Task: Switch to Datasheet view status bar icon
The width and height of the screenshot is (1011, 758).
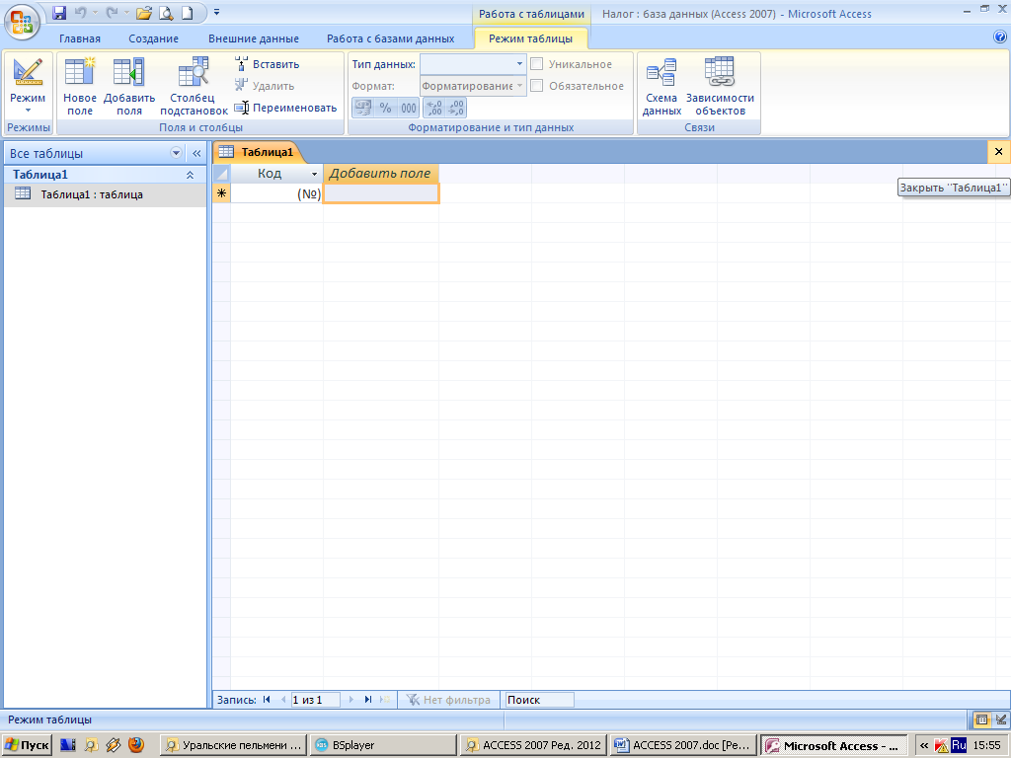Action: [x=981, y=720]
